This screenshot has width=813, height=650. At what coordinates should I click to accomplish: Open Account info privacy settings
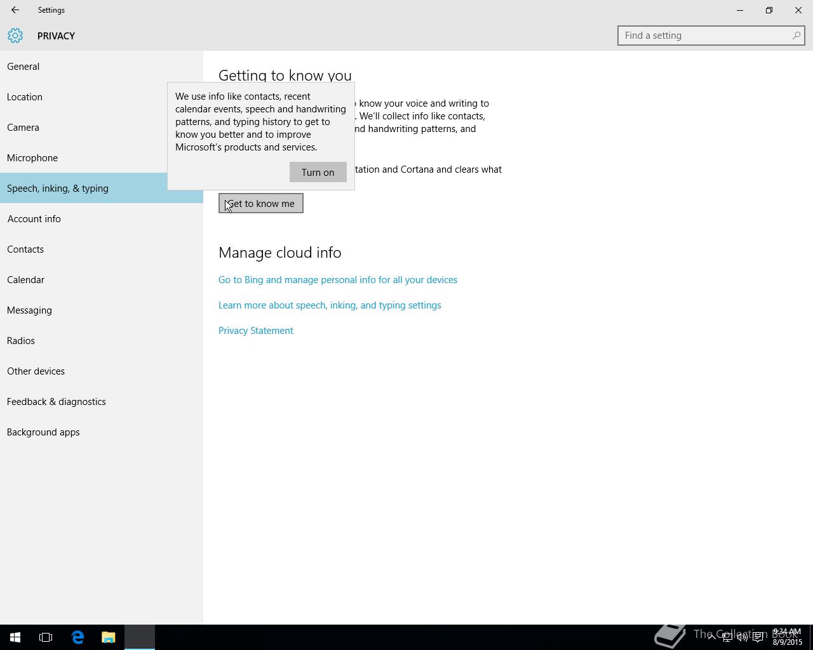point(102,218)
